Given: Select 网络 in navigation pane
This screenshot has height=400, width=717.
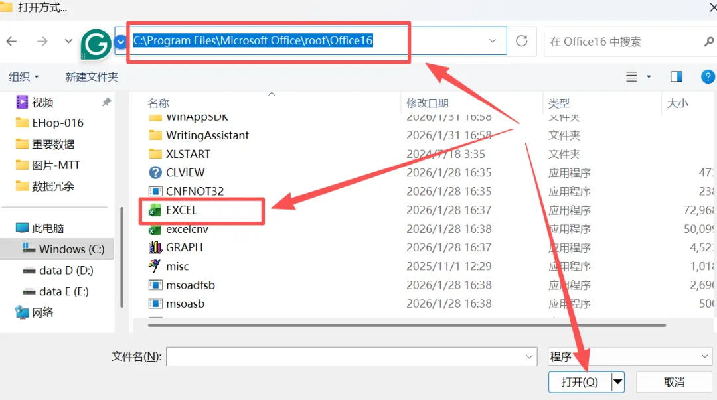Looking at the screenshot, I should coord(42,312).
